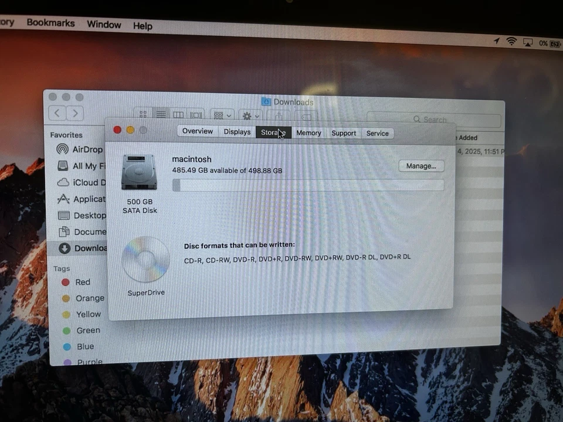The width and height of the screenshot is (563, 422).
Task: Click the Share icon in the Finder toolbar
Action: click(279, 115)
